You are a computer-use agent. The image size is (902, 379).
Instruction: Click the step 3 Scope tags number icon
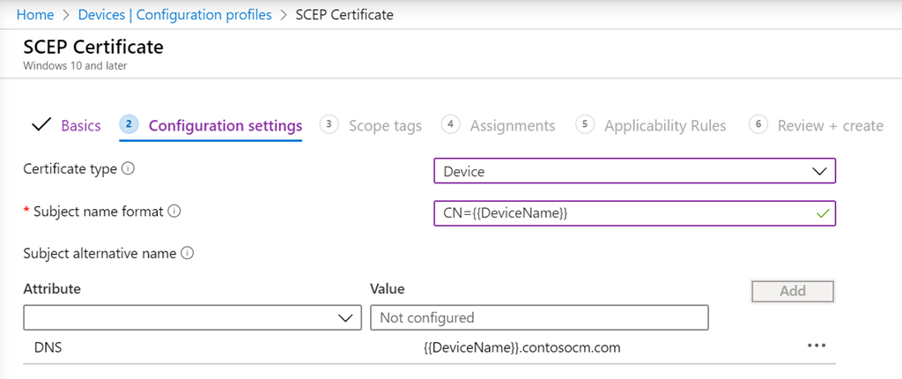(329, 124)
